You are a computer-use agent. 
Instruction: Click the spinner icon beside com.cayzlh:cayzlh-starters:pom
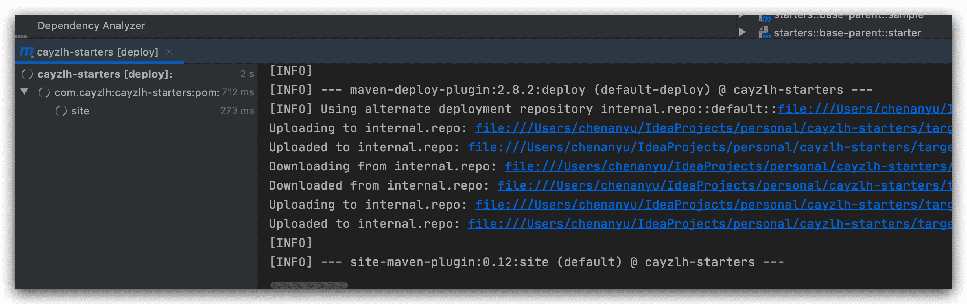44,93
